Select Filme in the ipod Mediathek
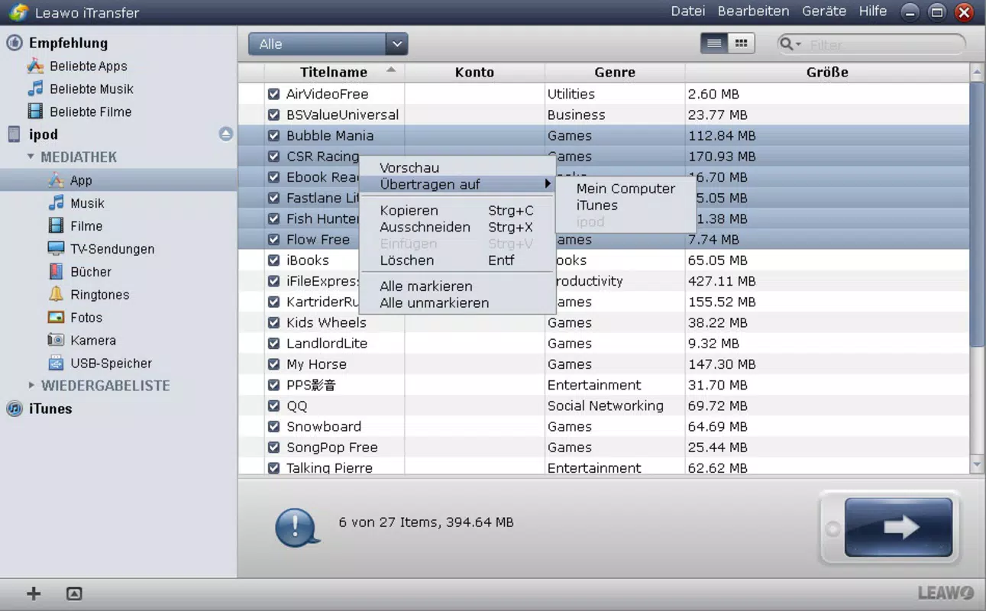This screenshot has width=986, height=611. pos(86,226)
